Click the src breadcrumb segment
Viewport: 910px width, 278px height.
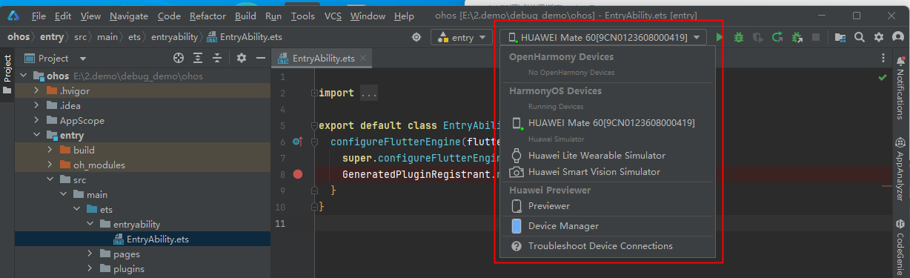81,36
